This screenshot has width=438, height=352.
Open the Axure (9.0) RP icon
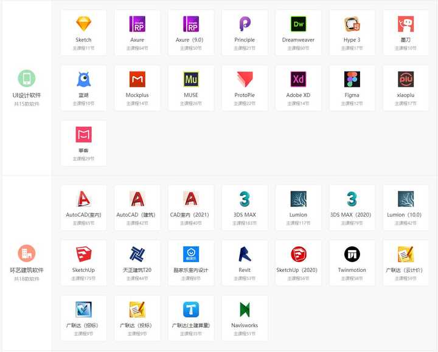191,24
